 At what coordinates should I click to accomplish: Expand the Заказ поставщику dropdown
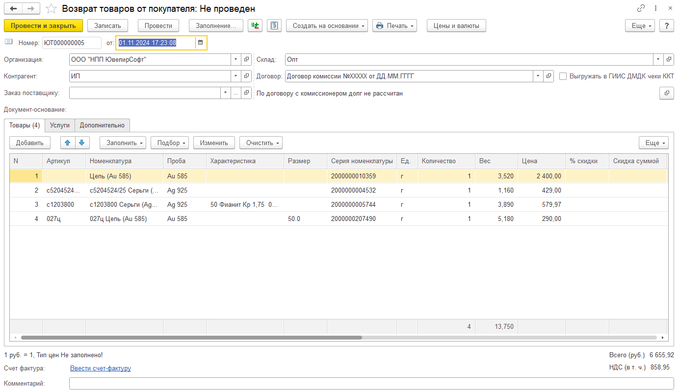(x=225, y=93)
